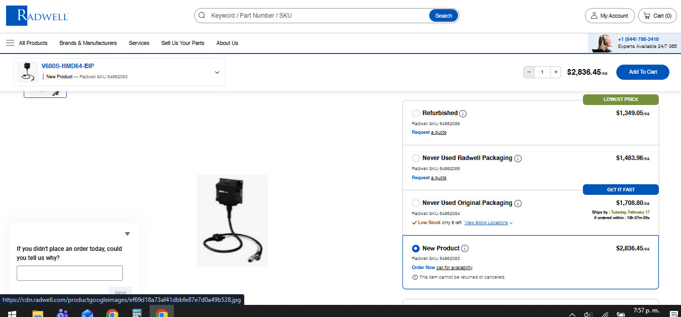Expand the product condition dropdown chevron
The width and height of the screenshot is (681, 317).
(217, 72)
